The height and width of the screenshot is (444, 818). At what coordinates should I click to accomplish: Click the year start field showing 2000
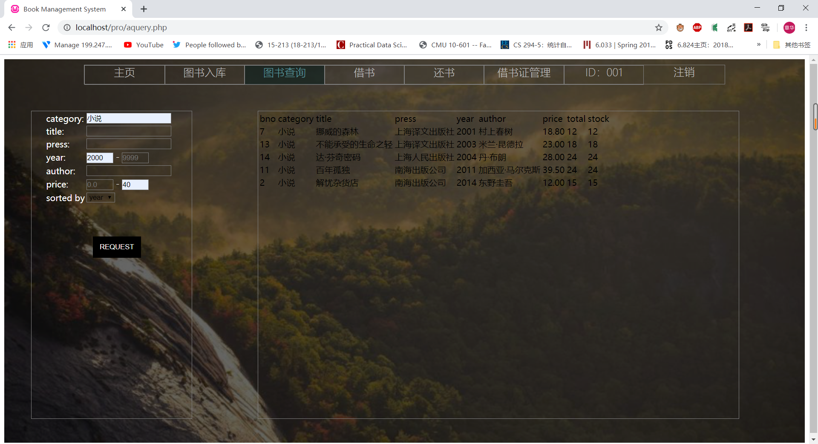coord(100,158)
